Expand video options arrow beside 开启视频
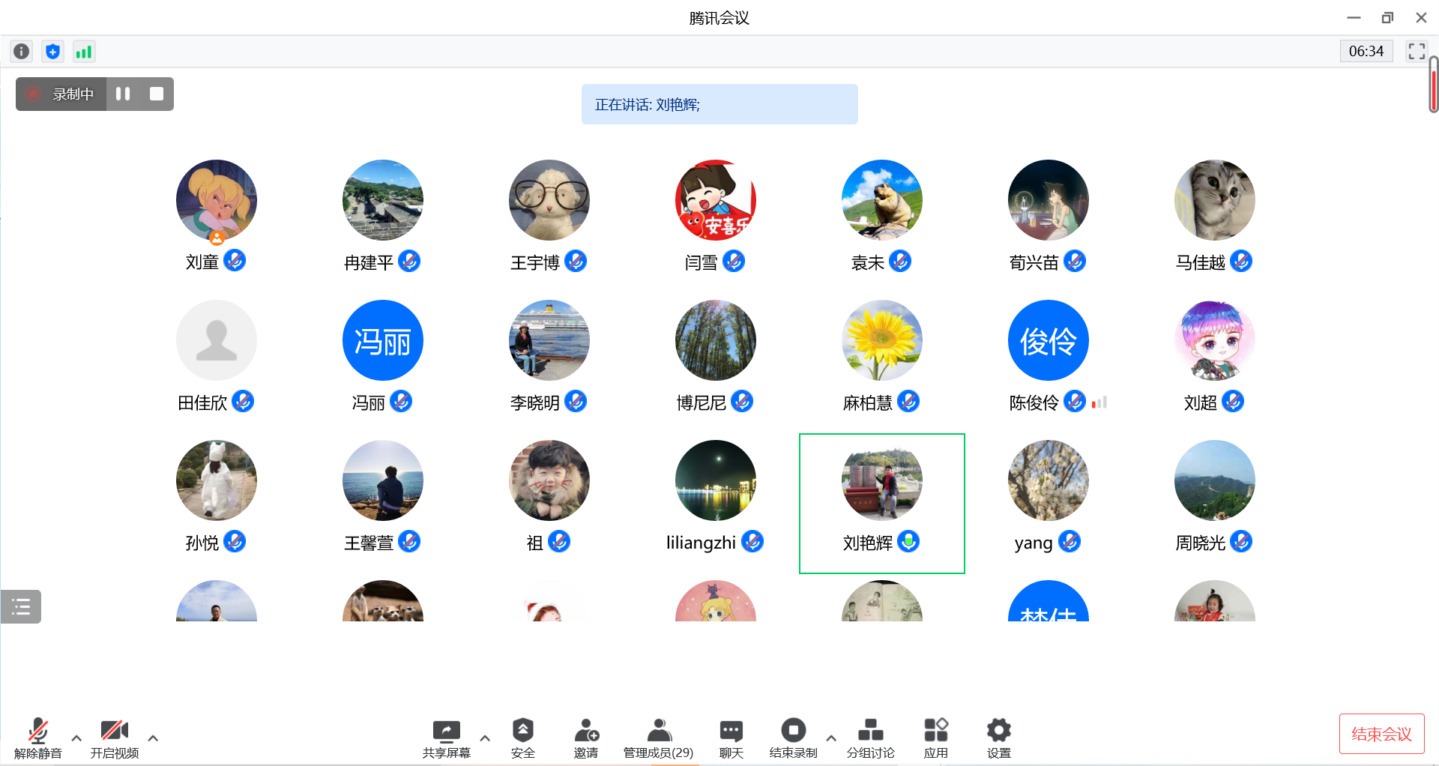Viewport: 1439px width, 766px height. (153, 738)
